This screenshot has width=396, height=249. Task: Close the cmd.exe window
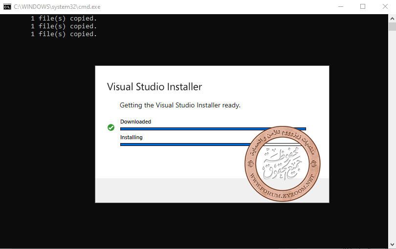(x=385, y=6)
